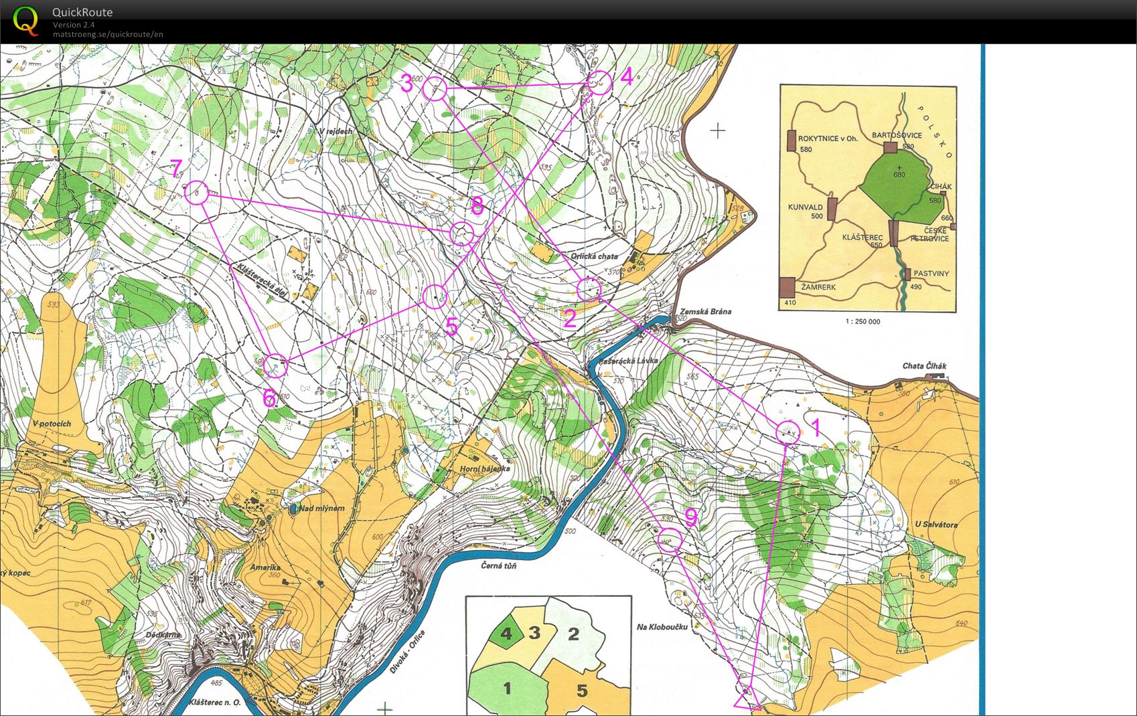Click zone 4 in the legend diagram

[507, 632]
